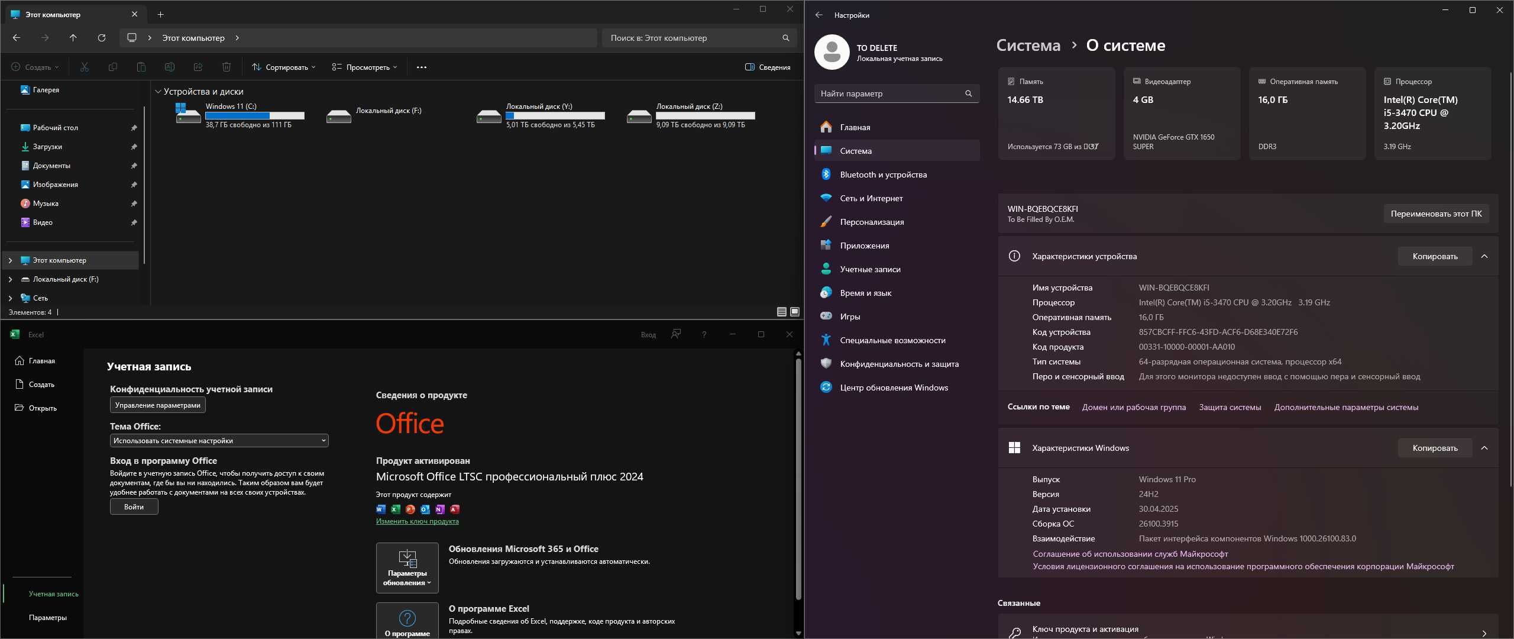The image size is (1514, 639).
Task: Click Система breadcrumb in Settings header
Action: tap(1028, 46)
